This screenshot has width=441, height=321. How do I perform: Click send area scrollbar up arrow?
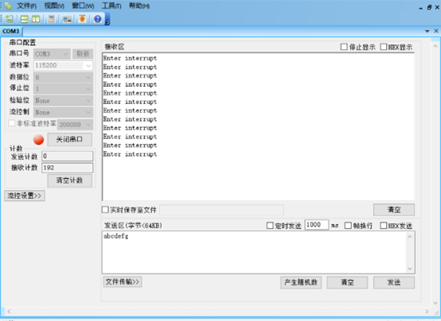(410, 237)
